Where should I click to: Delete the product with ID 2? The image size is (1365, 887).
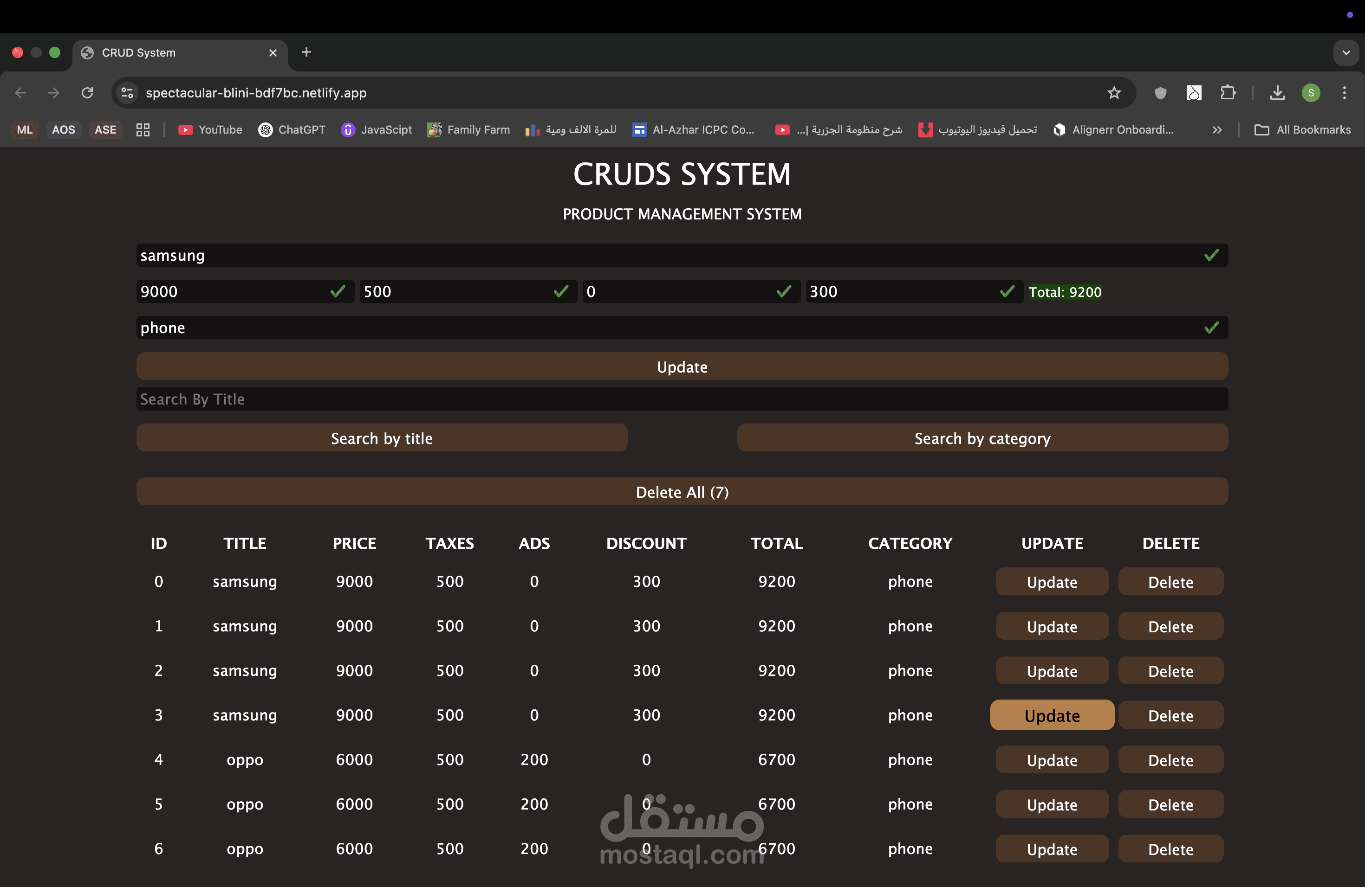(1170, 671)
